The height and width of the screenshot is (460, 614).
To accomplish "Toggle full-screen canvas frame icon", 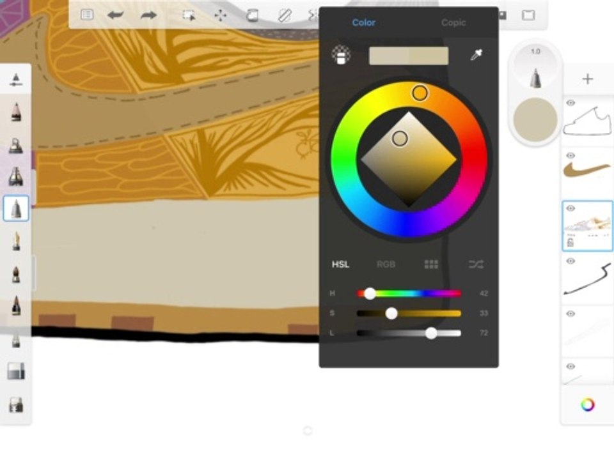I will pos(528,15).
